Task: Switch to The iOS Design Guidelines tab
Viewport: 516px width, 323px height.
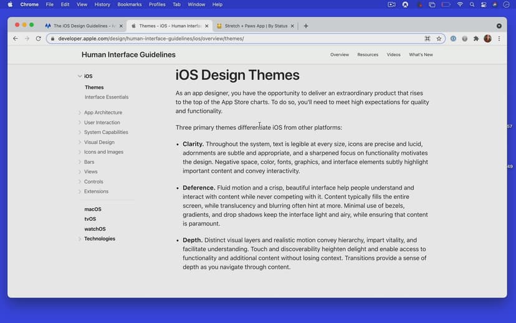Action: [81, 26]
